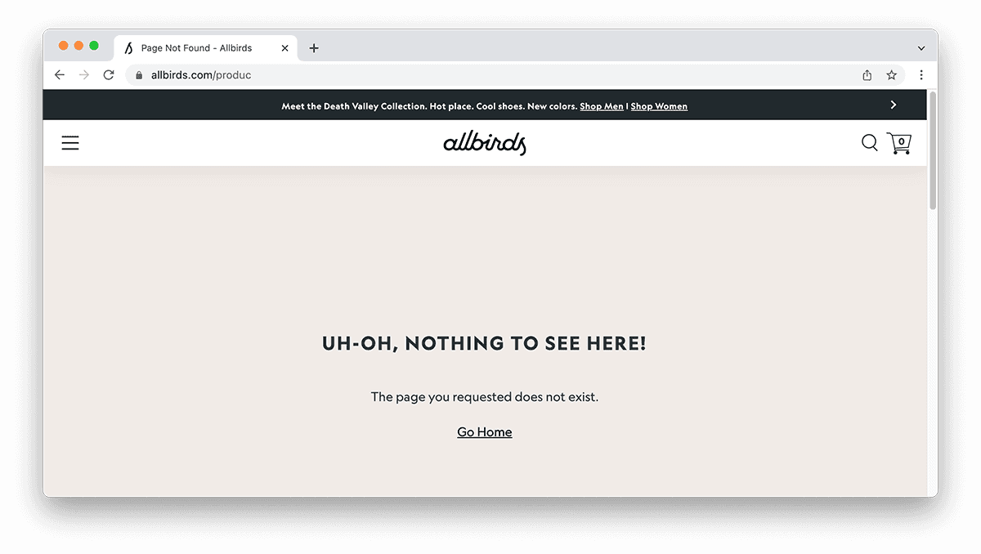Click the Go Home link

(485, 432)
